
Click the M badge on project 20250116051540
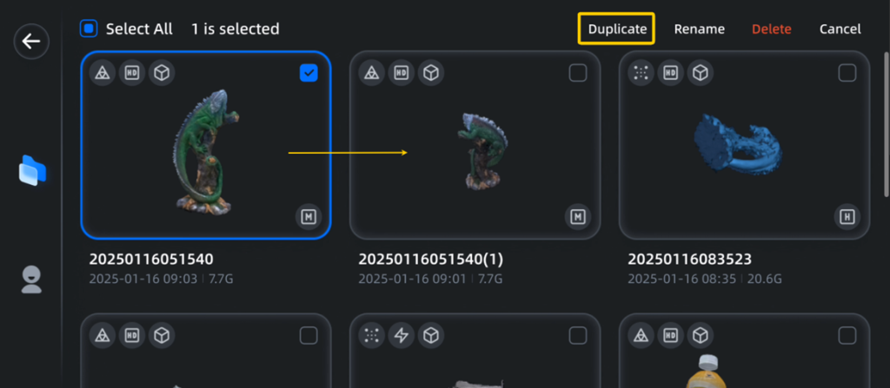click(x=308, y=216)
